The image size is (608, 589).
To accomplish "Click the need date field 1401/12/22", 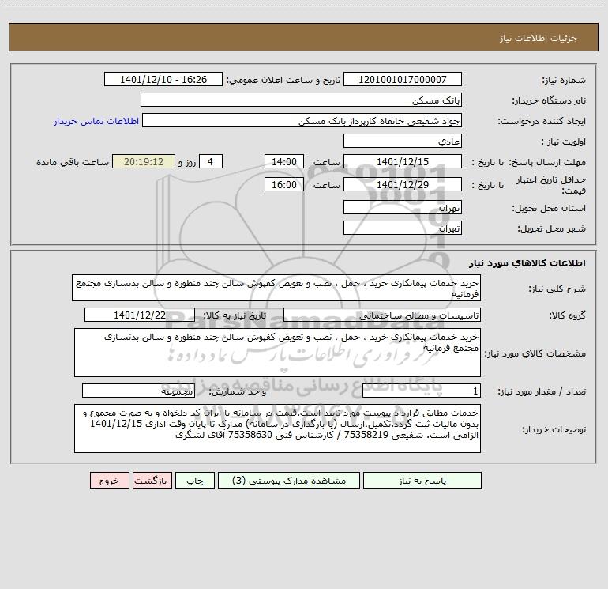I will [140, 315].
